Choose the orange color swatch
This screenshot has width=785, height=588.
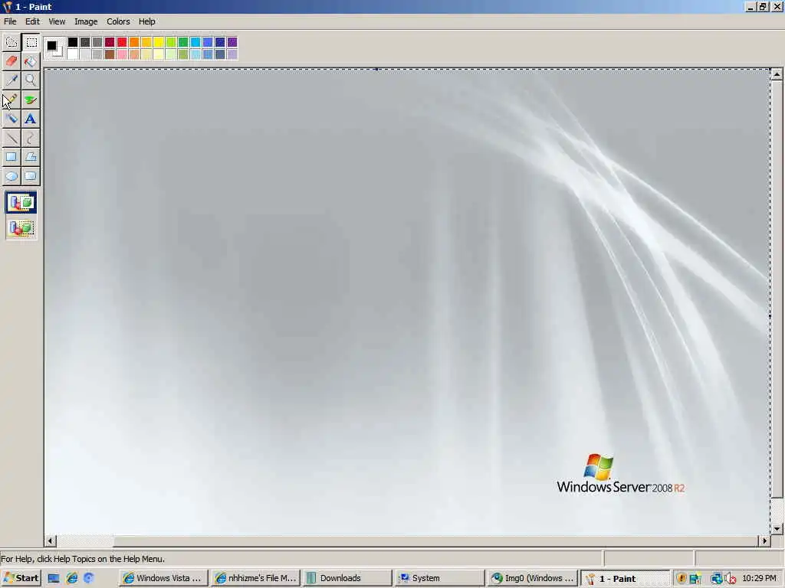134,42
